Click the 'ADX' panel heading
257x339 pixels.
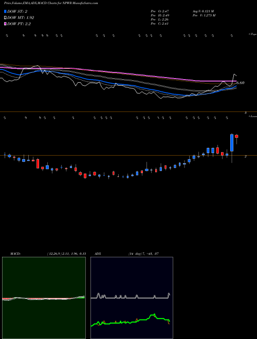tap(98, 254)
